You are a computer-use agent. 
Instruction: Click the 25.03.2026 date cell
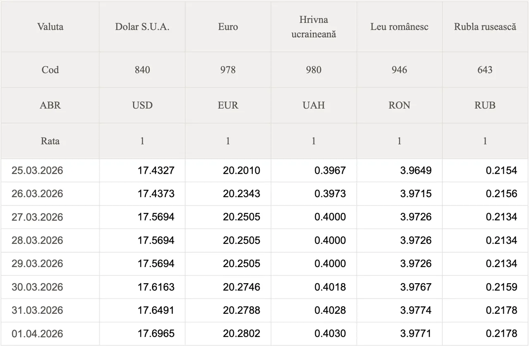tap(37, 170)
